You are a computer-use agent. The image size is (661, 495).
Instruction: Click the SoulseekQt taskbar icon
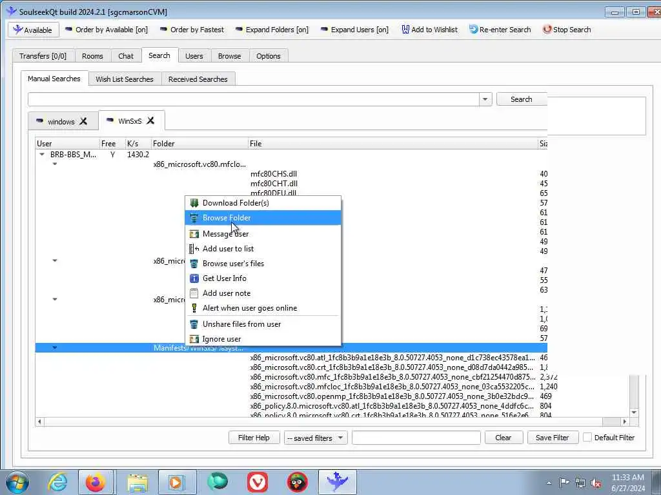click(337, 482)
